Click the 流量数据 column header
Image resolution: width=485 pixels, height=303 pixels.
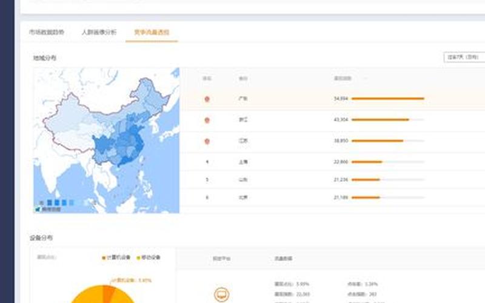283,259
